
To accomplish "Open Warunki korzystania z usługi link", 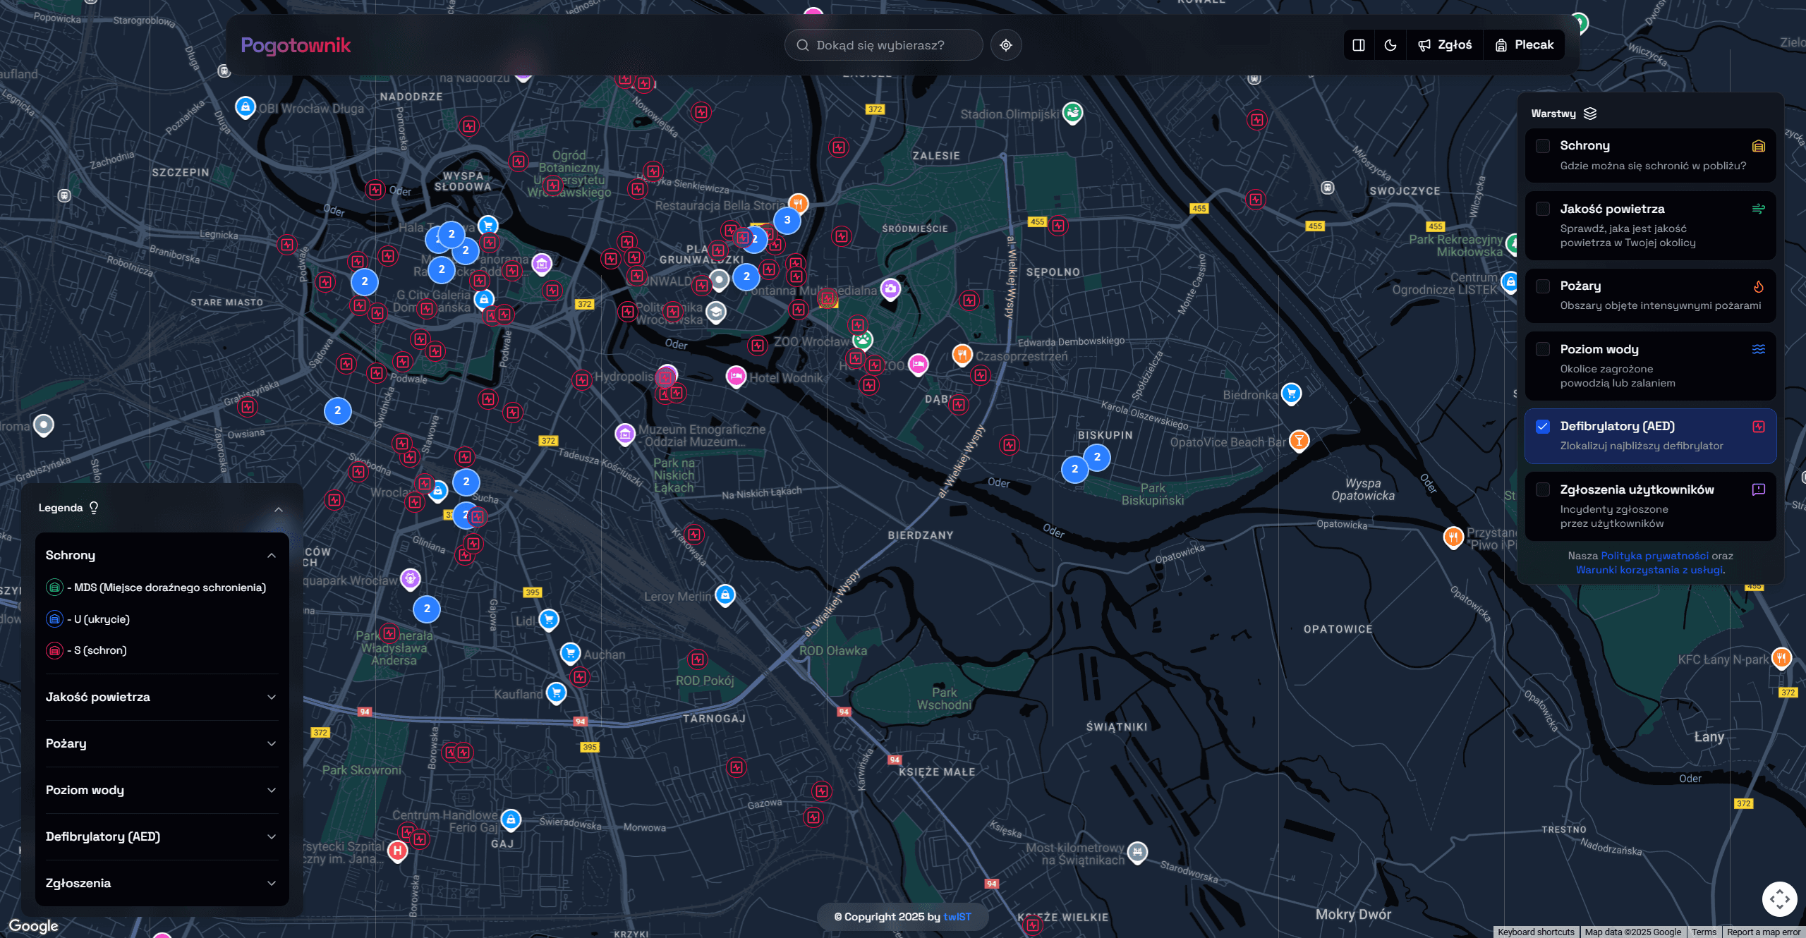I will coord(1649,570).
